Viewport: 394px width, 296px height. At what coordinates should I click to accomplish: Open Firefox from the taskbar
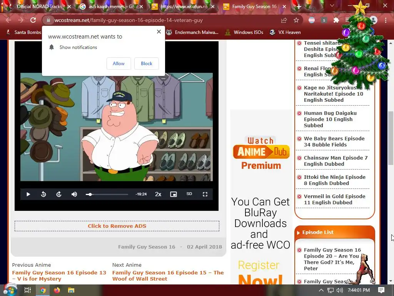[57, 290]
